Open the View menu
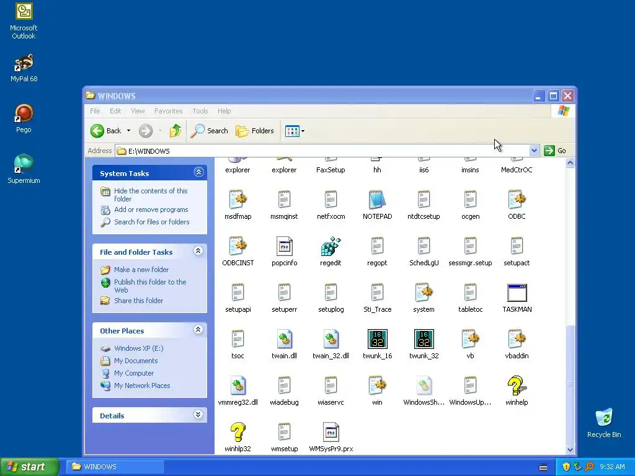This screenshot has height=476, width=635. [138, 111]
